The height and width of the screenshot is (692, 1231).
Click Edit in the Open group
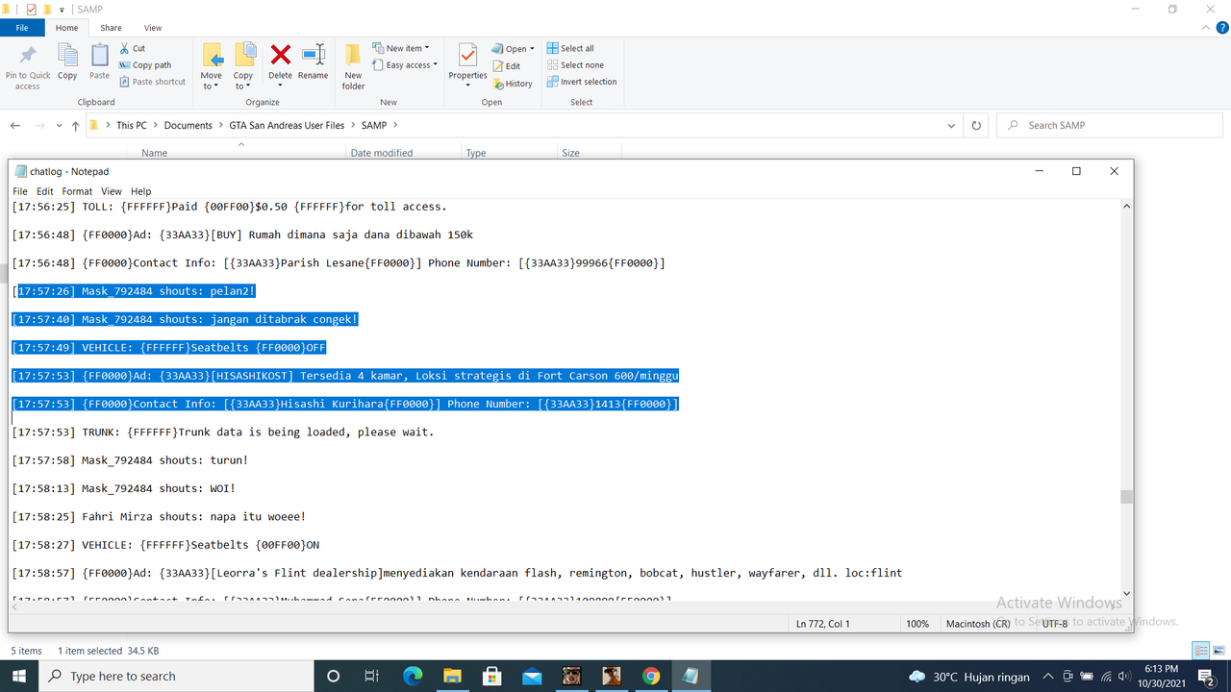(x=507, y=66)
